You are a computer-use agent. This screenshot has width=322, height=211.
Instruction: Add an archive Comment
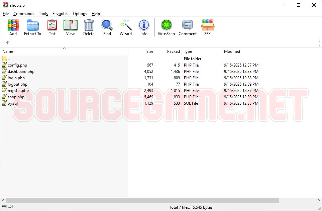[188, 27]
